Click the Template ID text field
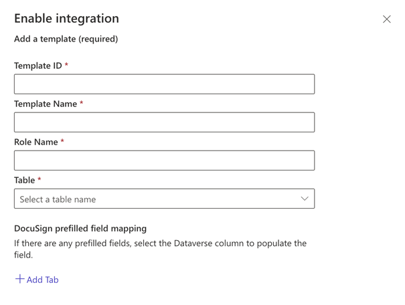Viewport: 405px width, 305px height. (164, 84)
